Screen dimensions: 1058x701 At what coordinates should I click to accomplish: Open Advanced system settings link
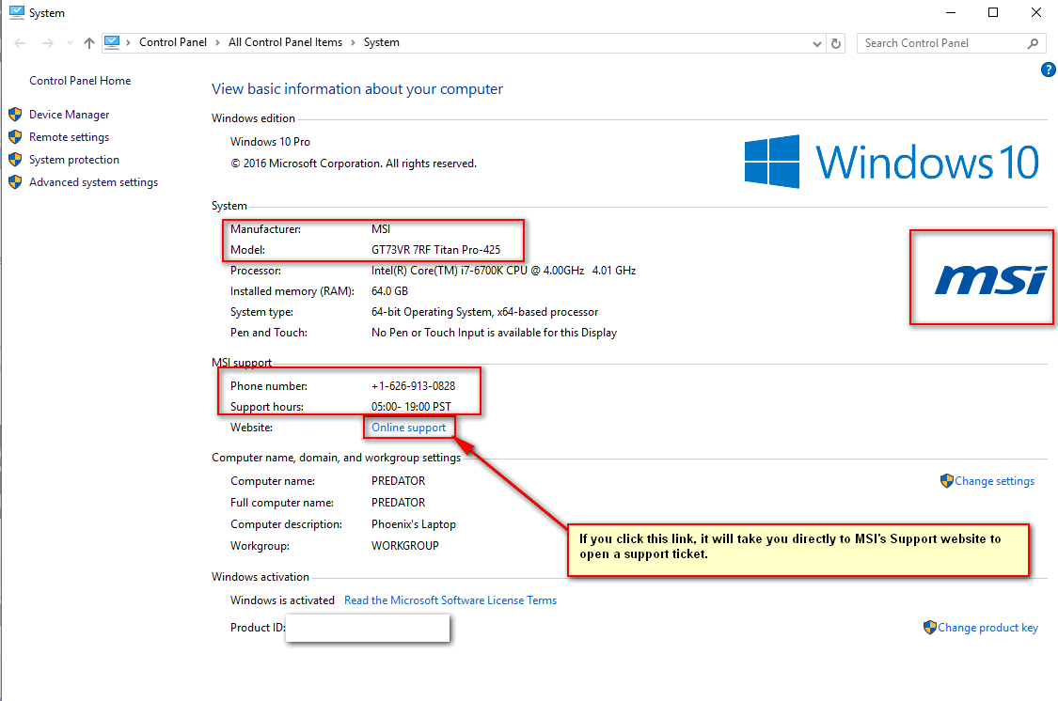click(93, 182)
